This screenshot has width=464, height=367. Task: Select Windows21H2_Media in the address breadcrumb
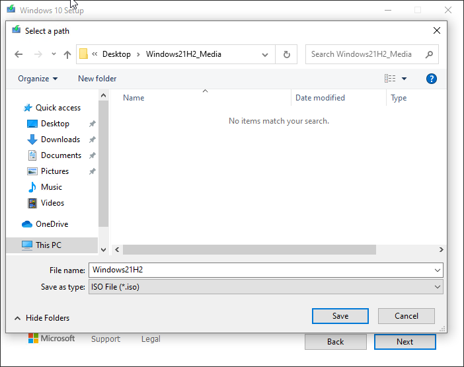click(x=184, y=54)
